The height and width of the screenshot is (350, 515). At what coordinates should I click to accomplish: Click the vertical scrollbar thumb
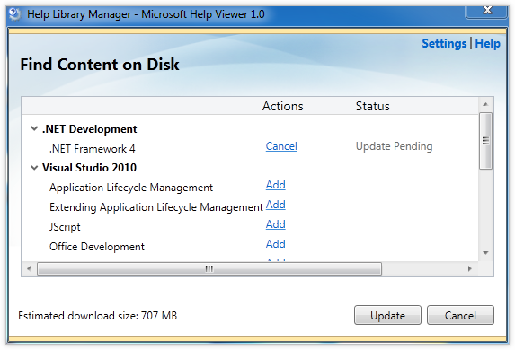point(485,141)
